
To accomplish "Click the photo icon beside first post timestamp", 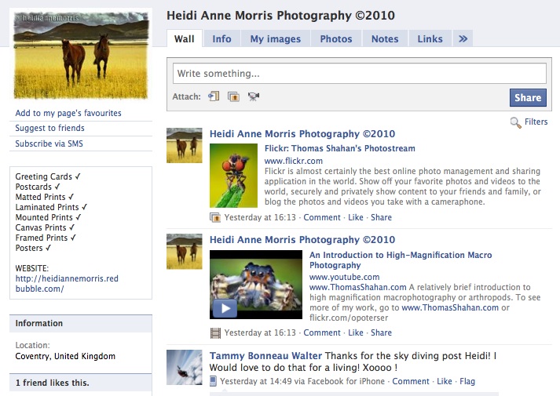I will pos(215,217).
